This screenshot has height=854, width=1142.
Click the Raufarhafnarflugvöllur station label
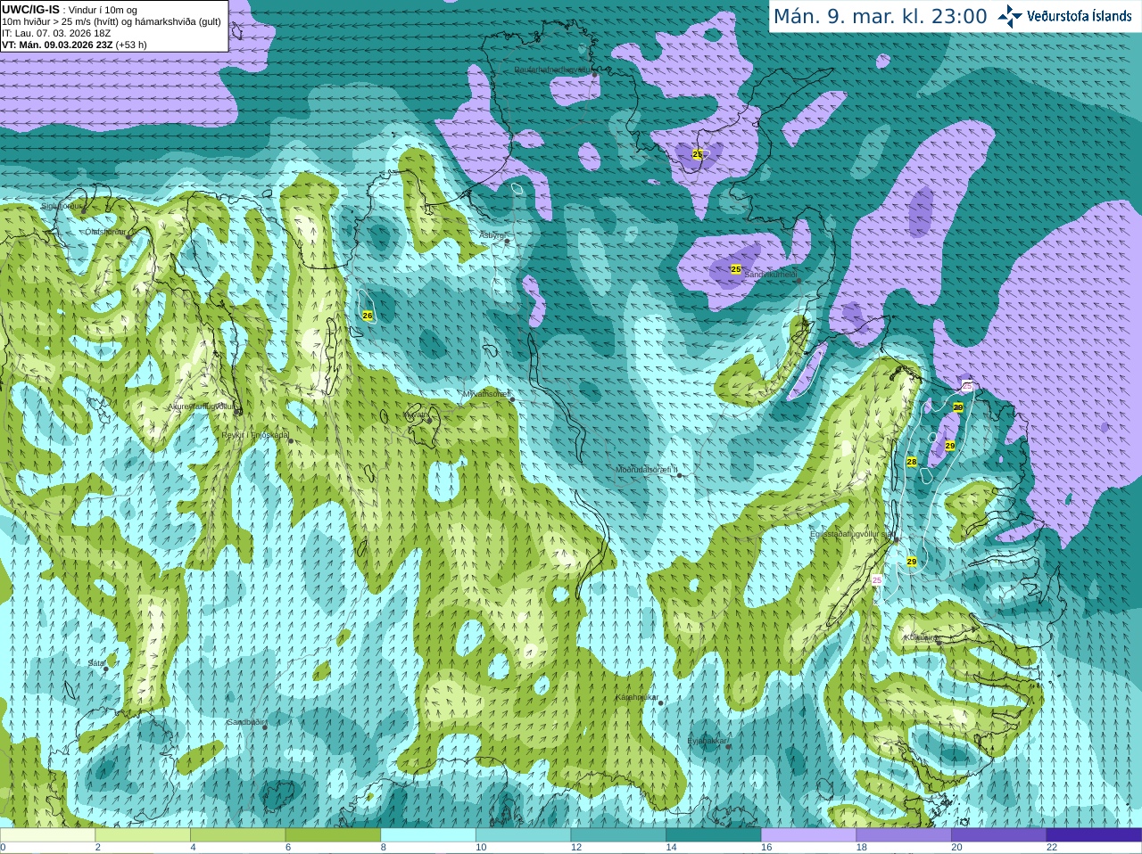point(553,70)
